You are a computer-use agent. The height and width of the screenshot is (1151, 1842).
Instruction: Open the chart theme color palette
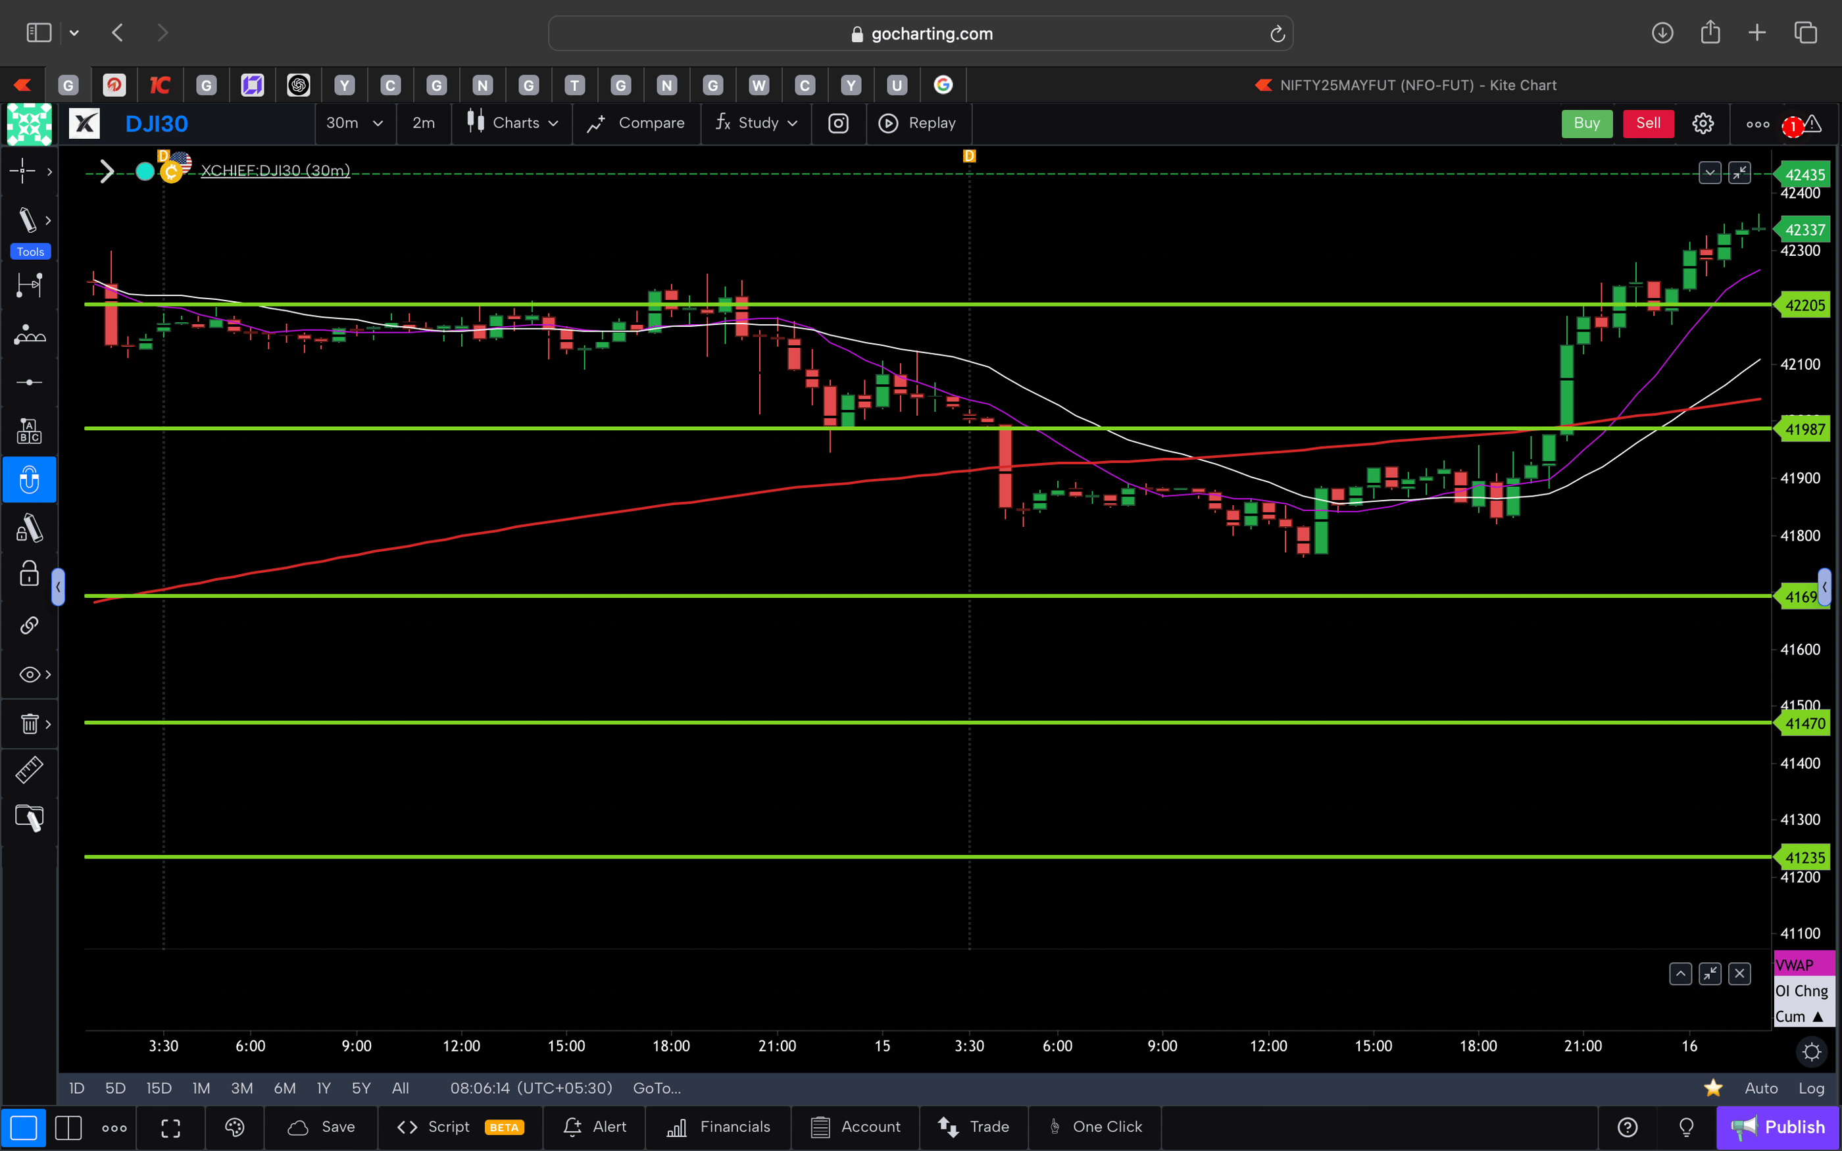(x=234, y=1127)
